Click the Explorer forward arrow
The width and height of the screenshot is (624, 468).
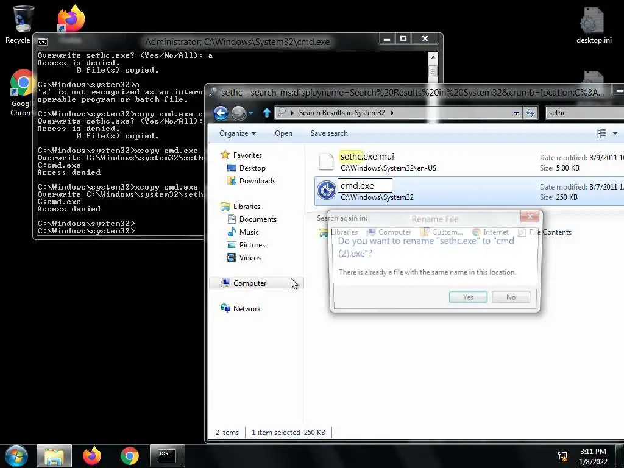pyautogui.click(x=238, y=113)
